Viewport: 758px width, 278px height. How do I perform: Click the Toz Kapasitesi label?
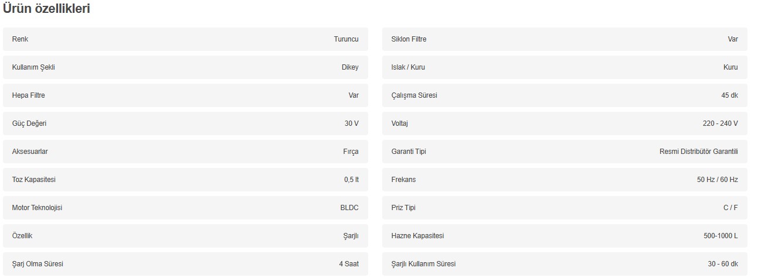(x=33, y=180)
